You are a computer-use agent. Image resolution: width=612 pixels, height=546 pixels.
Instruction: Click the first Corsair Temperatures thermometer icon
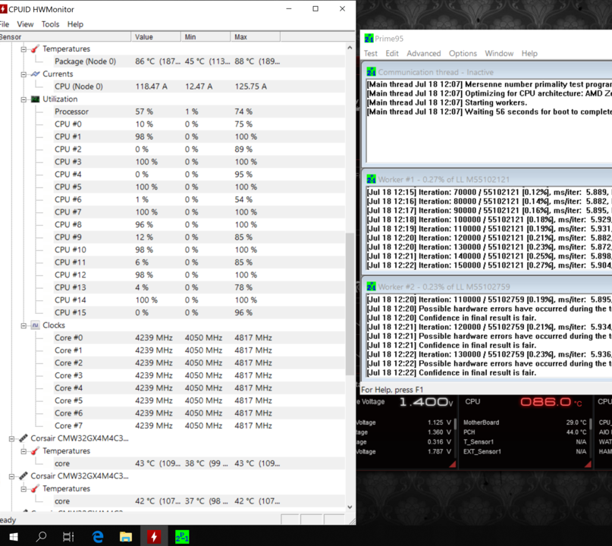(x=35, y=450)
